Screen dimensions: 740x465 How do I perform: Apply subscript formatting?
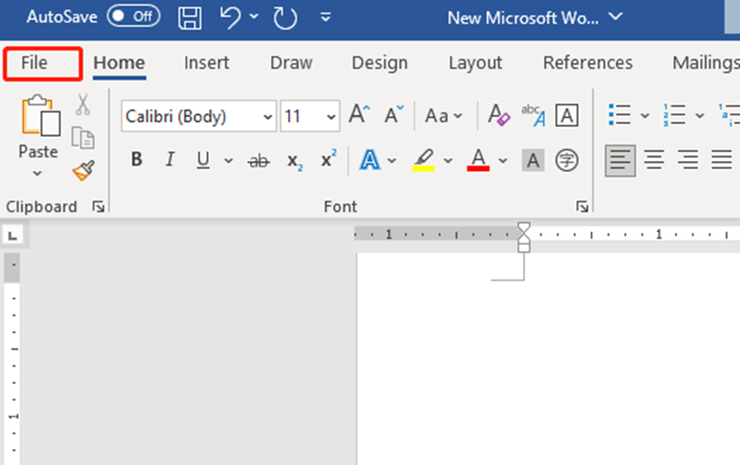pyautogui.click(x=295, y=161)
